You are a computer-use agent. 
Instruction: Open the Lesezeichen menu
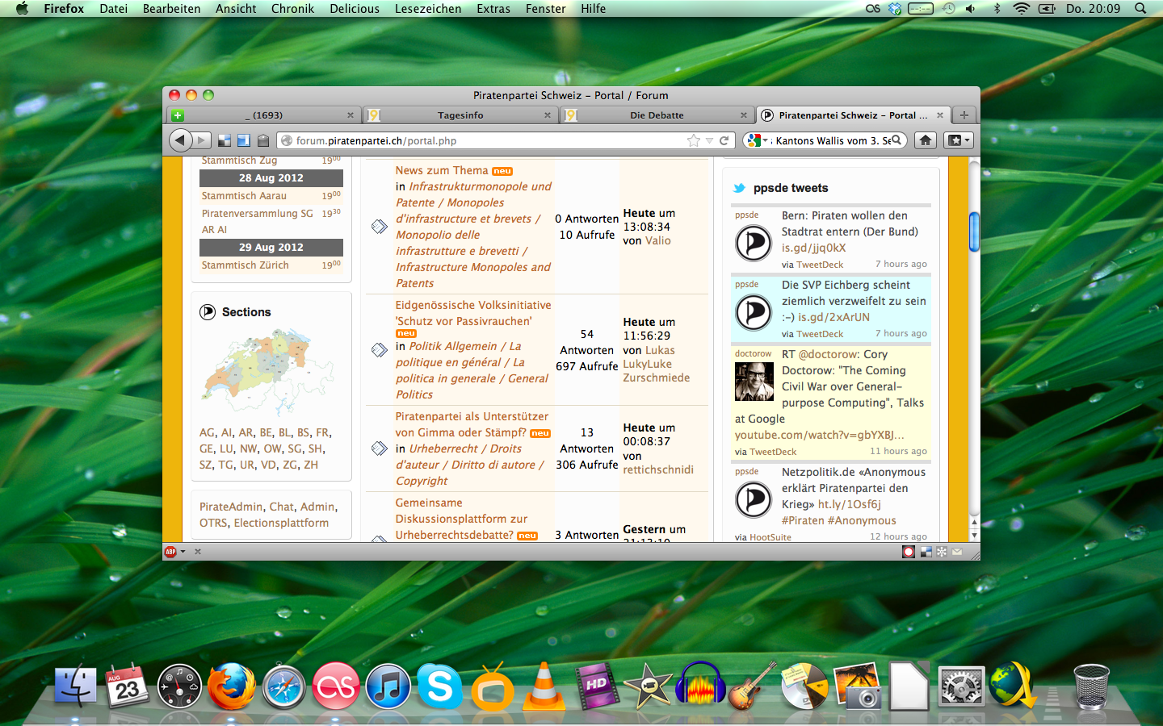[427, 9]
